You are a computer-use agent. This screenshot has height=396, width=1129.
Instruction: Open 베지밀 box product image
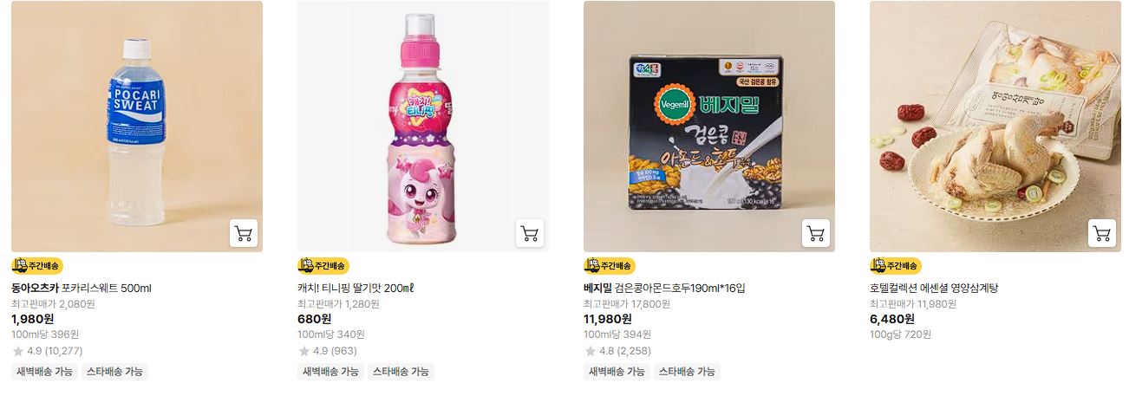click(709, 127)
